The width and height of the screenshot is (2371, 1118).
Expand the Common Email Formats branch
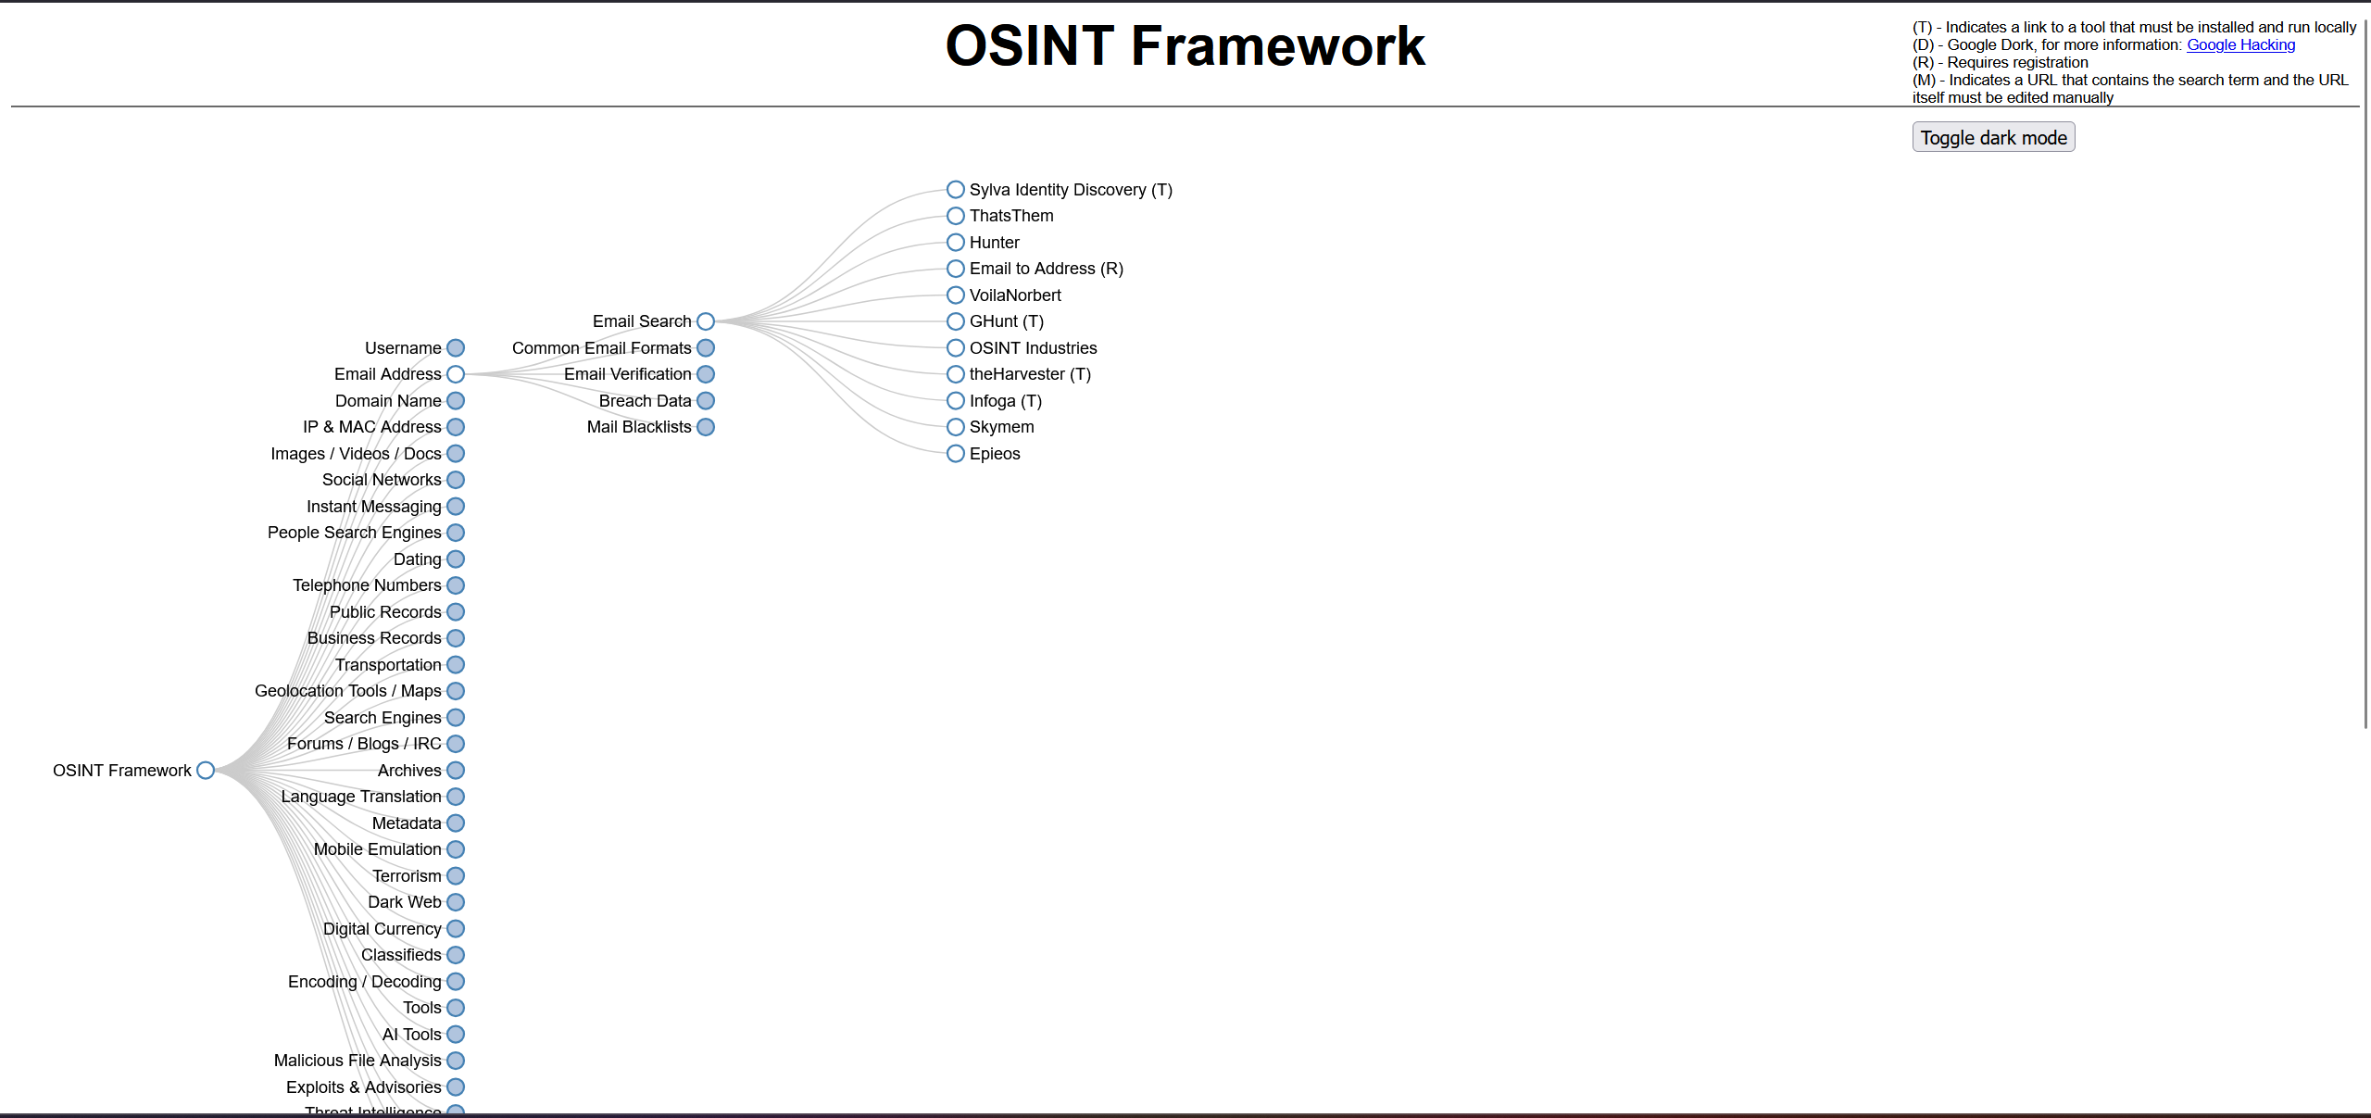[x=706, y=348]
